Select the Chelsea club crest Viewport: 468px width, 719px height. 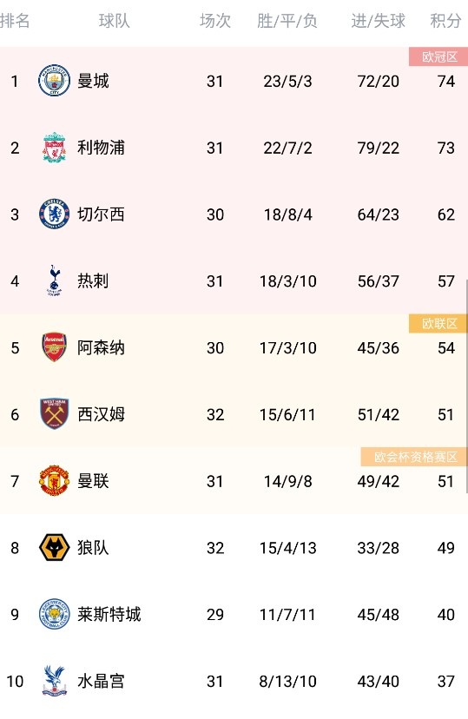pos(54,214)
